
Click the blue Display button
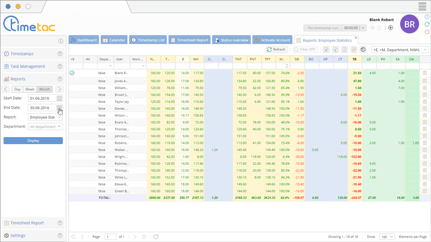click(33, 141)
